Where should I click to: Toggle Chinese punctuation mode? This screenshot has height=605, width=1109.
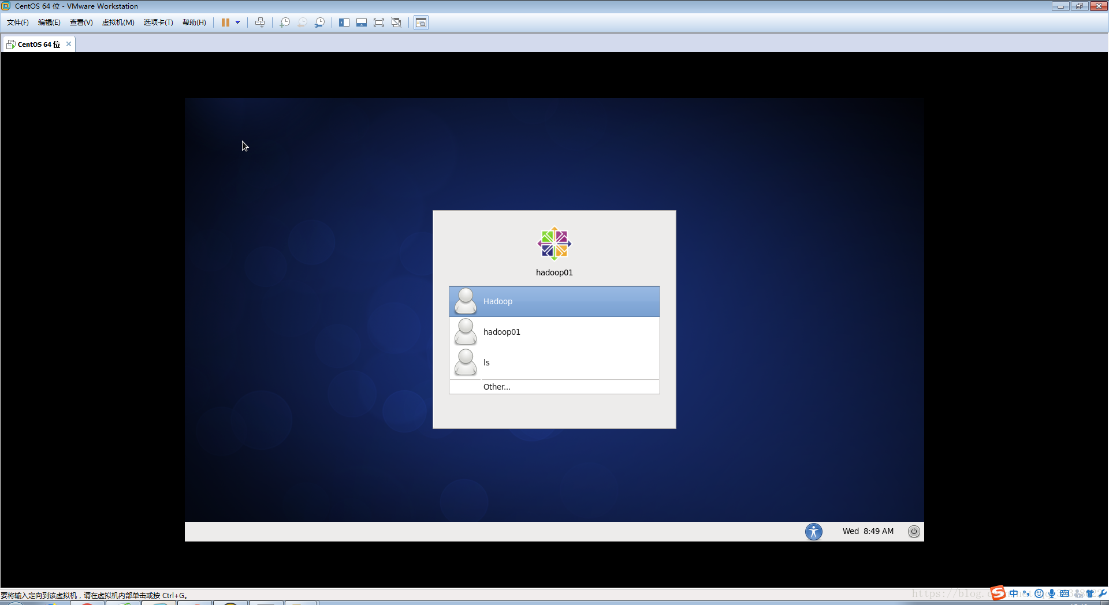click(1026, 593)
